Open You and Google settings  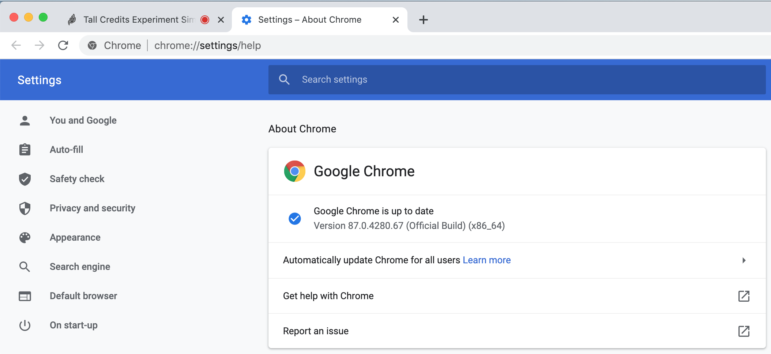coord(83,120)
